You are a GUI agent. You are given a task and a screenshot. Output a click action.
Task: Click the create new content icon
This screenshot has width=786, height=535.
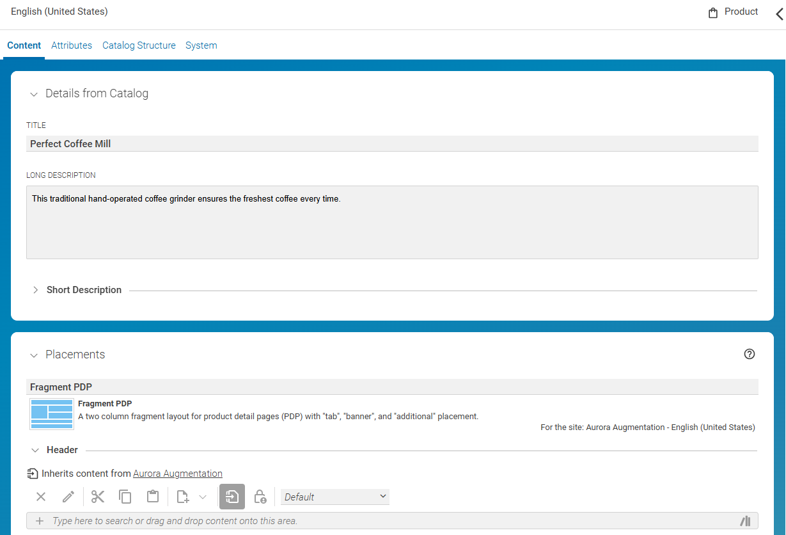183,497
